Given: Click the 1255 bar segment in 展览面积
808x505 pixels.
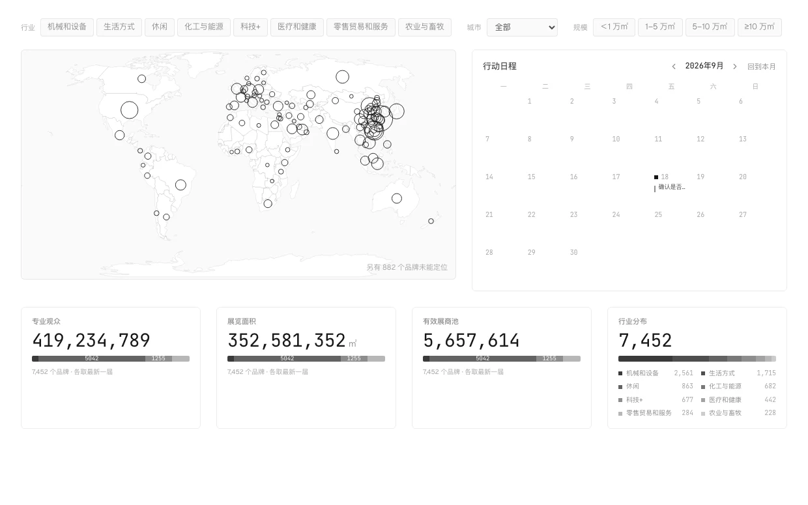Looking at the screenshot, I should pyautogui.click(x=354, y=358).
